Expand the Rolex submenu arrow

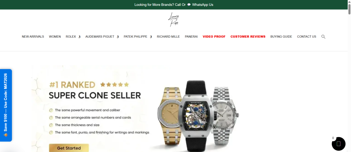pyautogui.click(x=80, y=37)
